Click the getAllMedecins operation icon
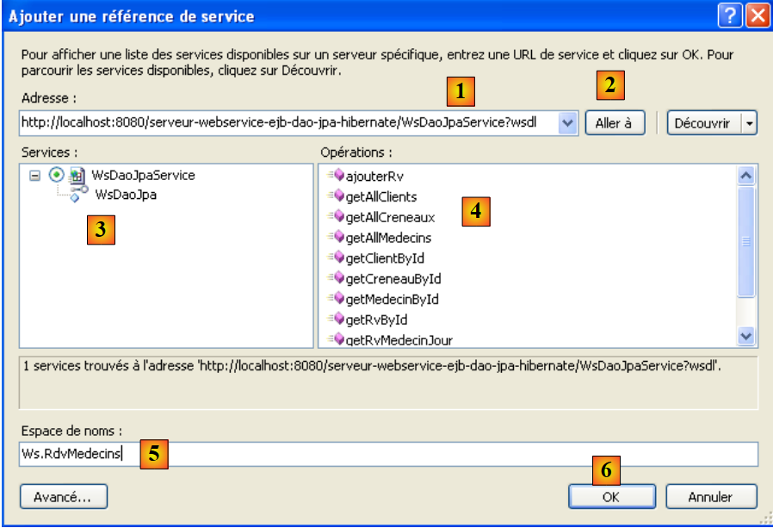The height and width of the screenshot is (528, 773). point(336,237)
